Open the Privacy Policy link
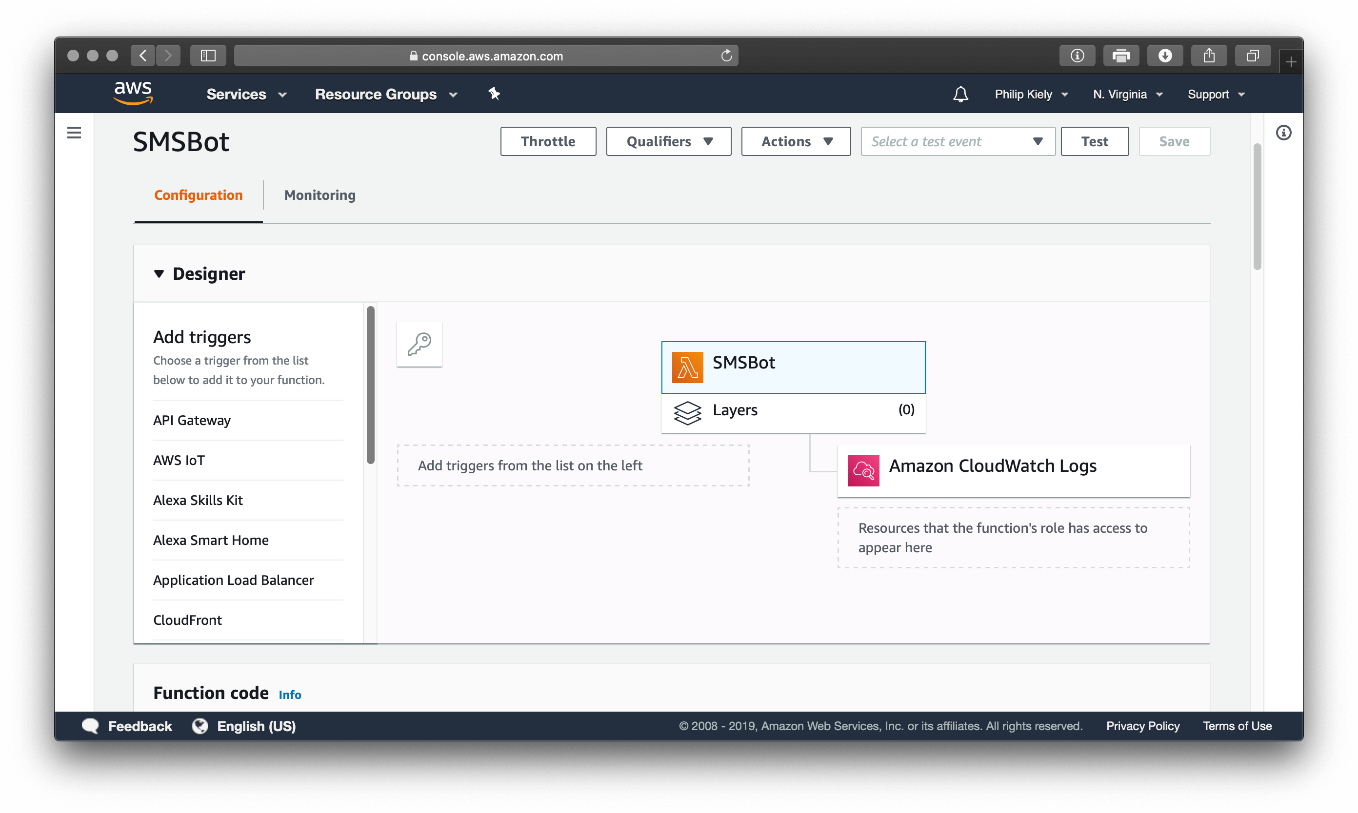 pyautogui.click(x=1142, y=726)
